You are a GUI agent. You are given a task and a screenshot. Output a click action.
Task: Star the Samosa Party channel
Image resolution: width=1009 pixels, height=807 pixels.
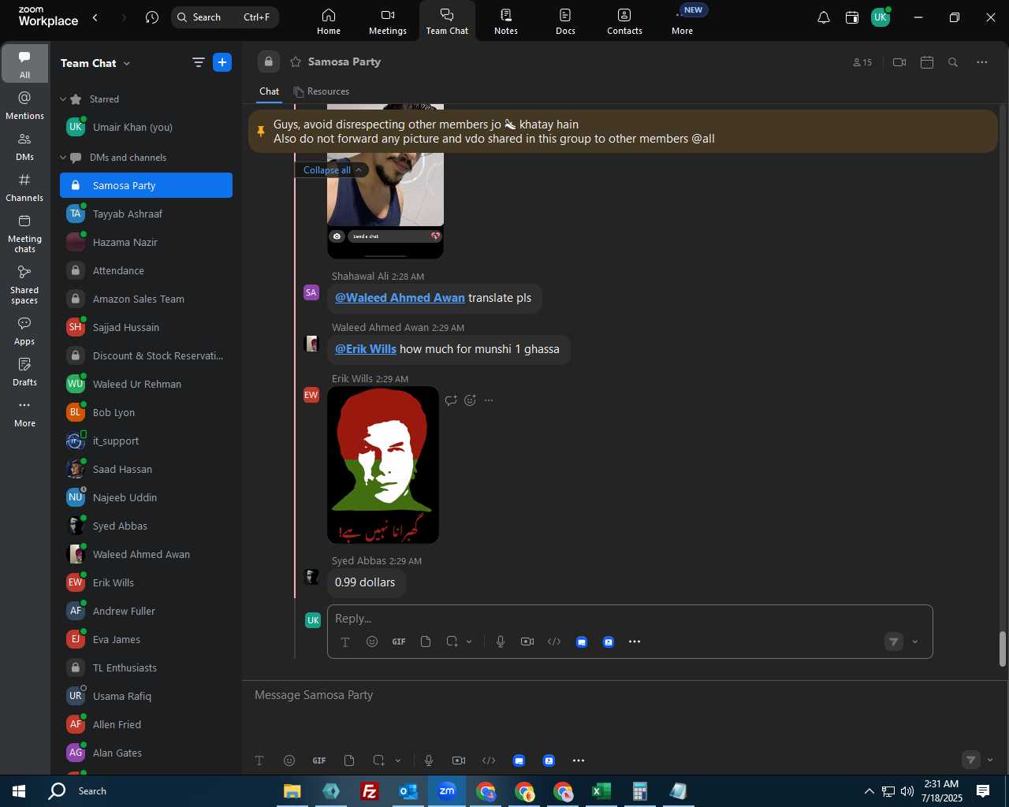click(x=296, y=61)
